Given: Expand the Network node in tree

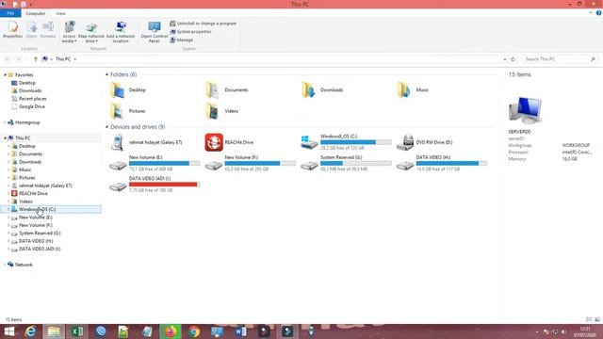Looking at the screenshot, I should click(5, 265).
